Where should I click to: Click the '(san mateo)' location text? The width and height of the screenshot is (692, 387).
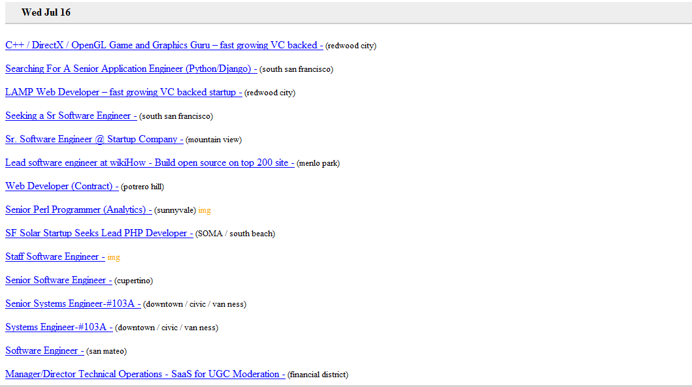107,351
